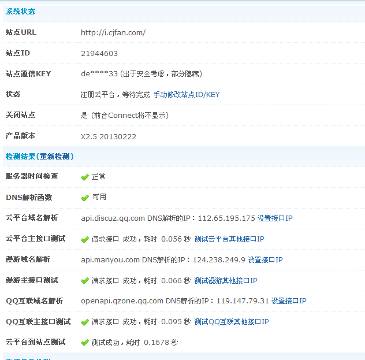This screenshot has height=360, width=365.
Task: Click 云平台域名解析 row label
Action: point(32,218)
